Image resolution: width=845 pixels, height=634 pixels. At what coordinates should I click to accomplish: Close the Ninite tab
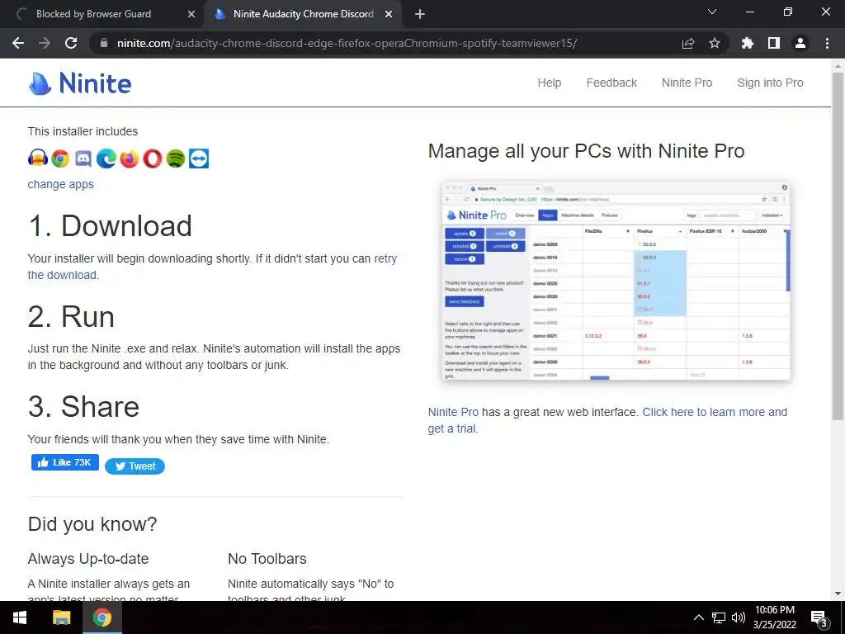click(389, 15)
